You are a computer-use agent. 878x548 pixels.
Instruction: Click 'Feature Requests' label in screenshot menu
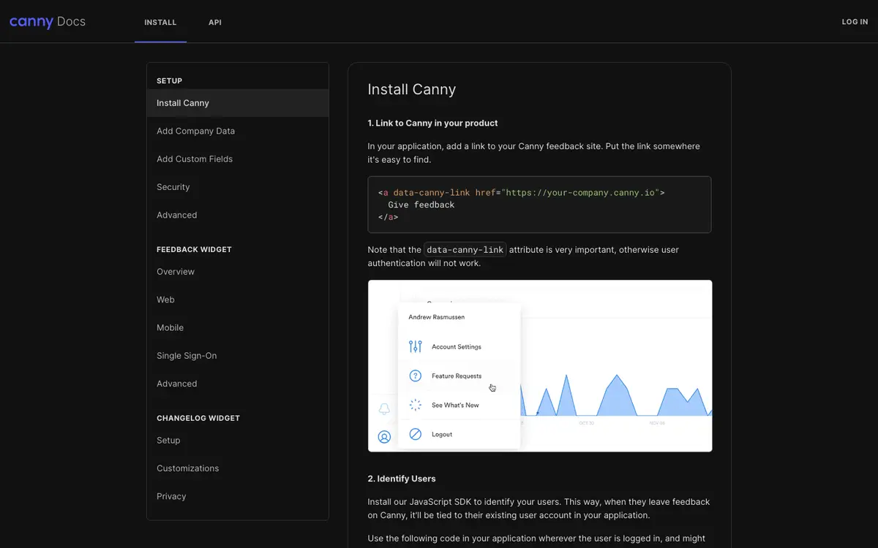457,376
